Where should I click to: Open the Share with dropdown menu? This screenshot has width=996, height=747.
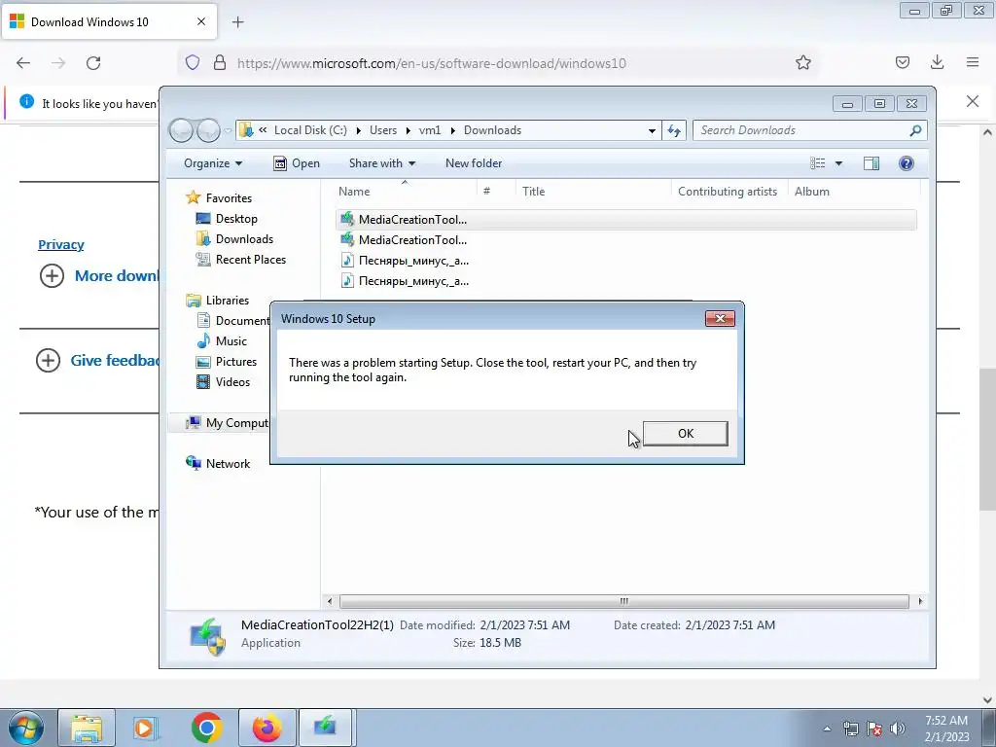(381, 163)
